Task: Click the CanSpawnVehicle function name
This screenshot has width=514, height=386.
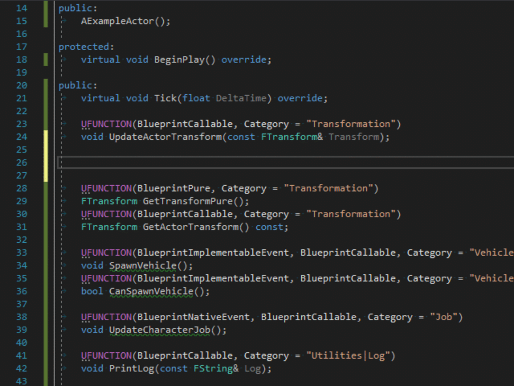Action: click(x=151, y=291)
